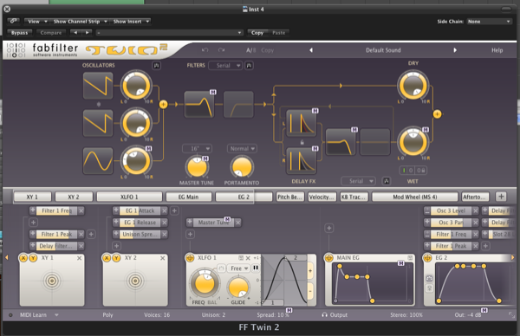Image resolution: width=520 pixels, height=336 pixels.
Task: Open the portamento Normal mode dropdown
Action: 242,148
